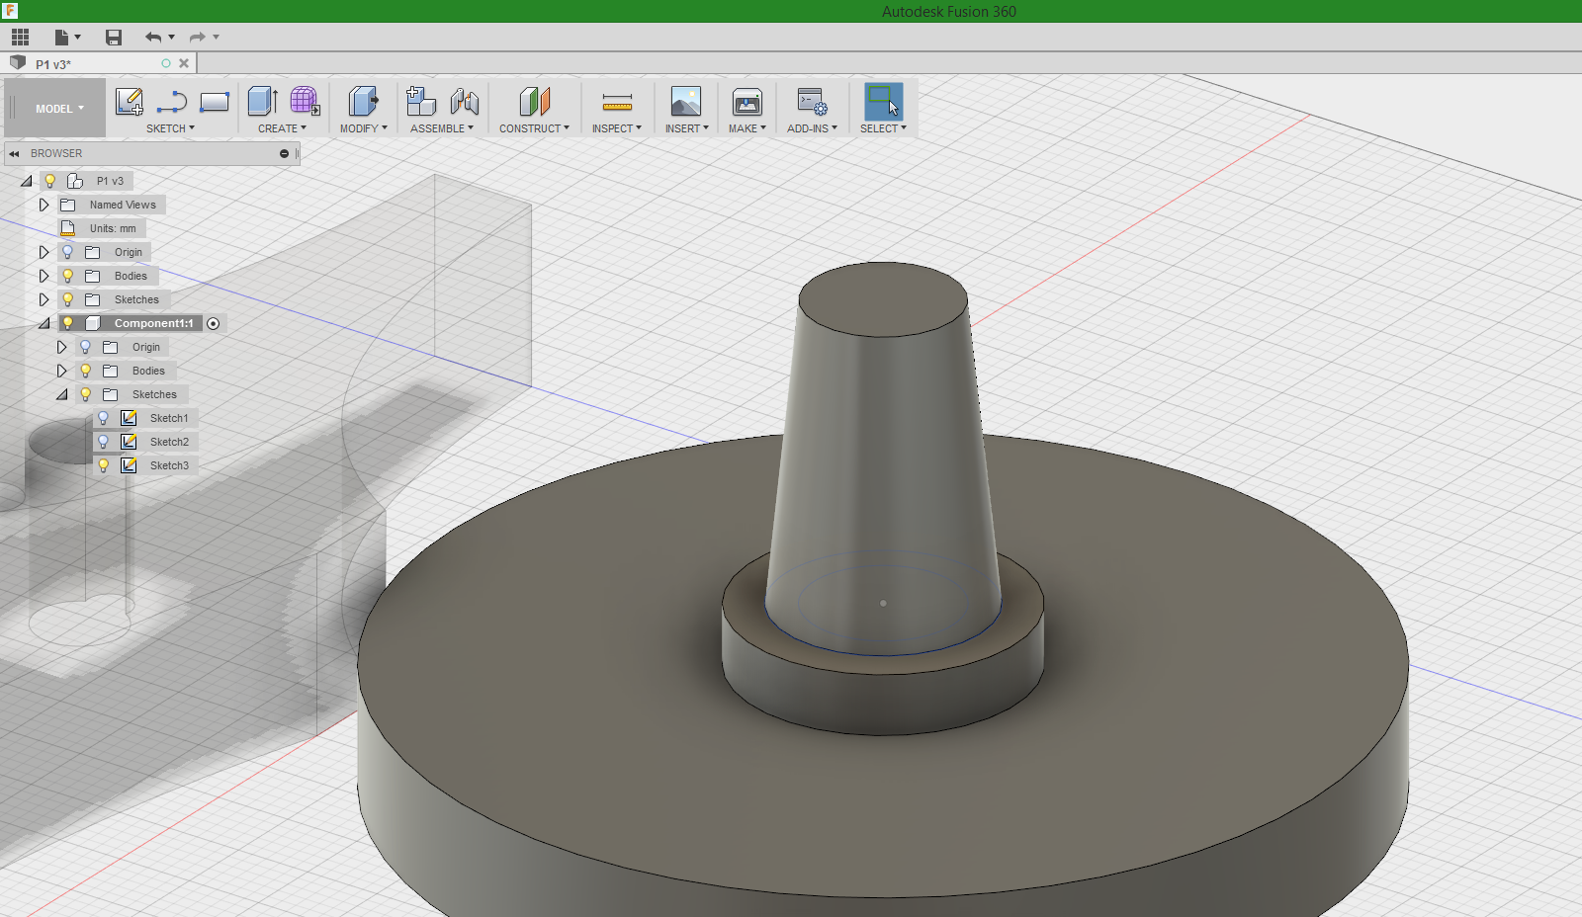Screen dimensions: 1582x917
Task: Click the Scripts and Add-Ins icon
Action: [812, 102]
